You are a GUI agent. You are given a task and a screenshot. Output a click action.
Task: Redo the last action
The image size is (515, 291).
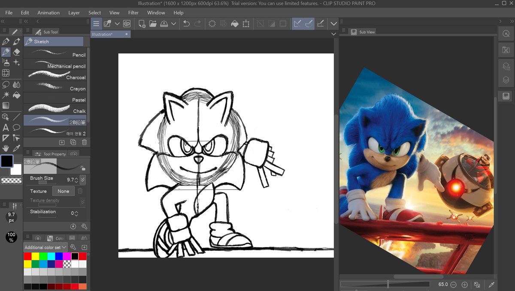point(197,24)
